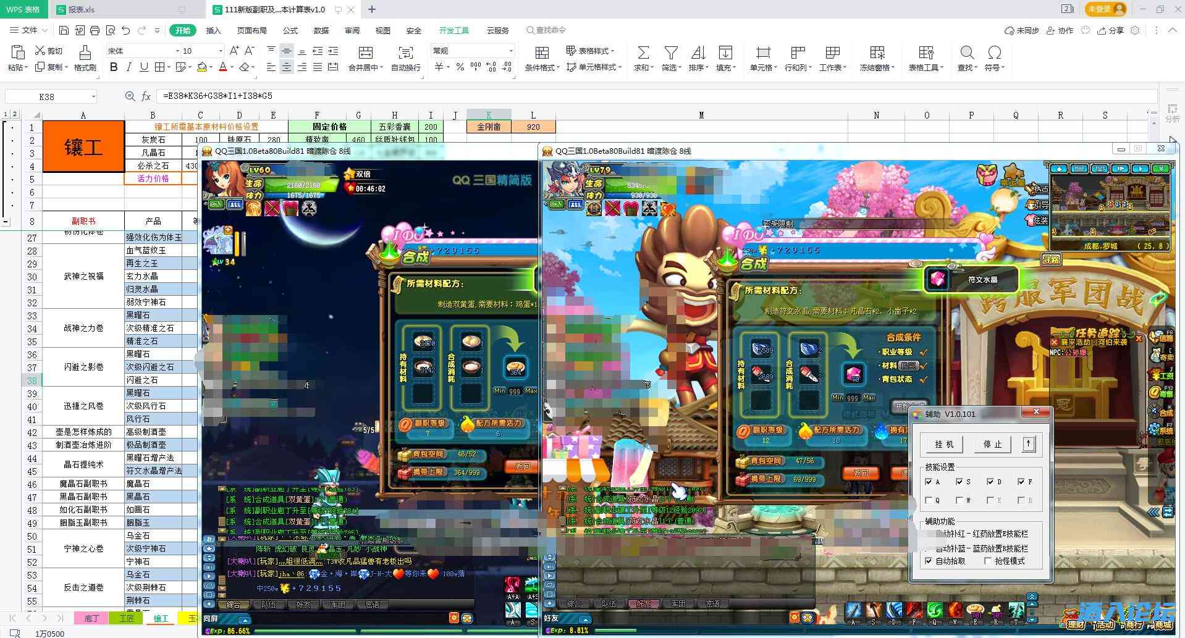Open the 插入 ribbon tab

[x=213, y=30]
